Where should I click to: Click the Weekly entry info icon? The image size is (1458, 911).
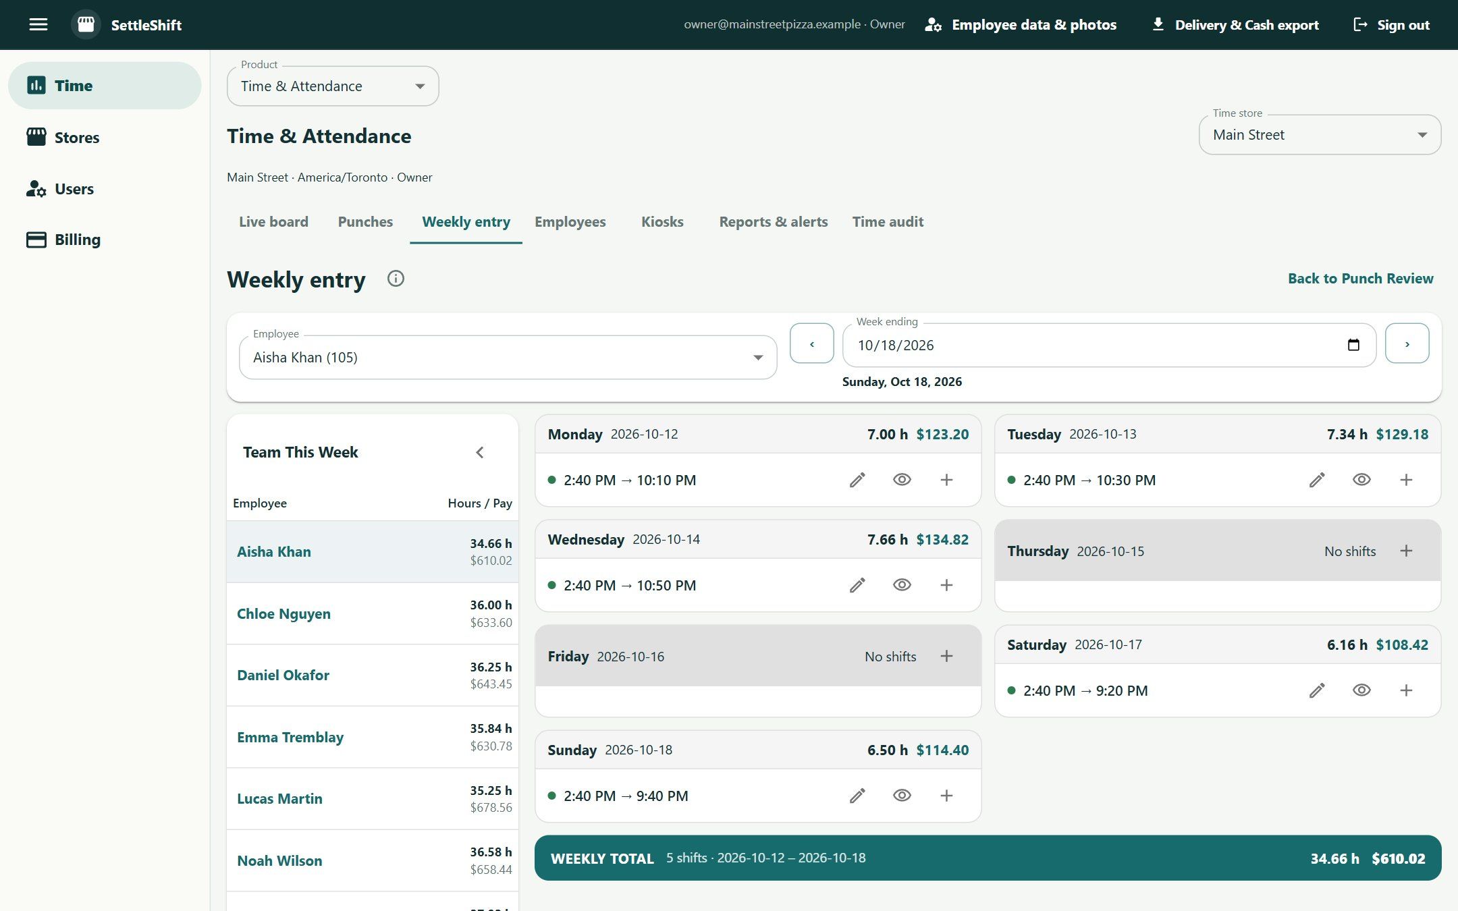(396, 279)
